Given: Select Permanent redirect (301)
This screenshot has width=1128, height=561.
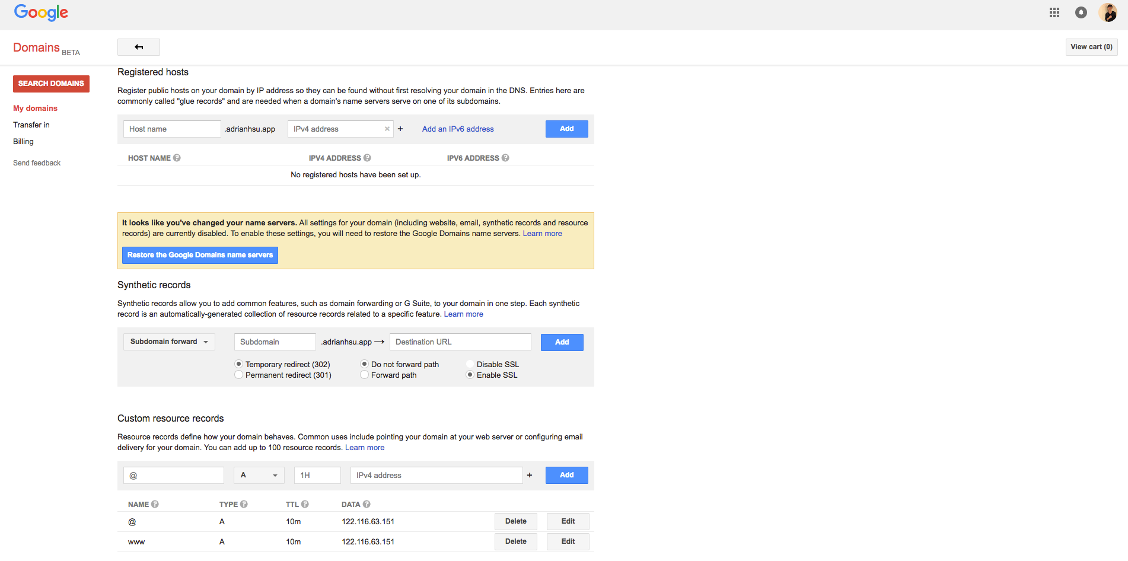Looking at the screenshot, I should (x=239, y=375).
